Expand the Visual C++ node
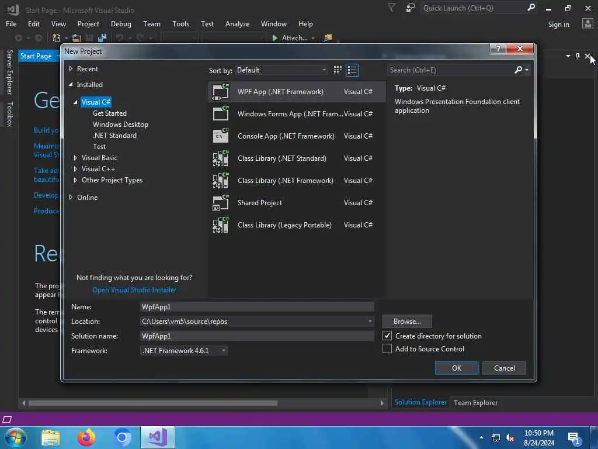 (x=75, y=169)
